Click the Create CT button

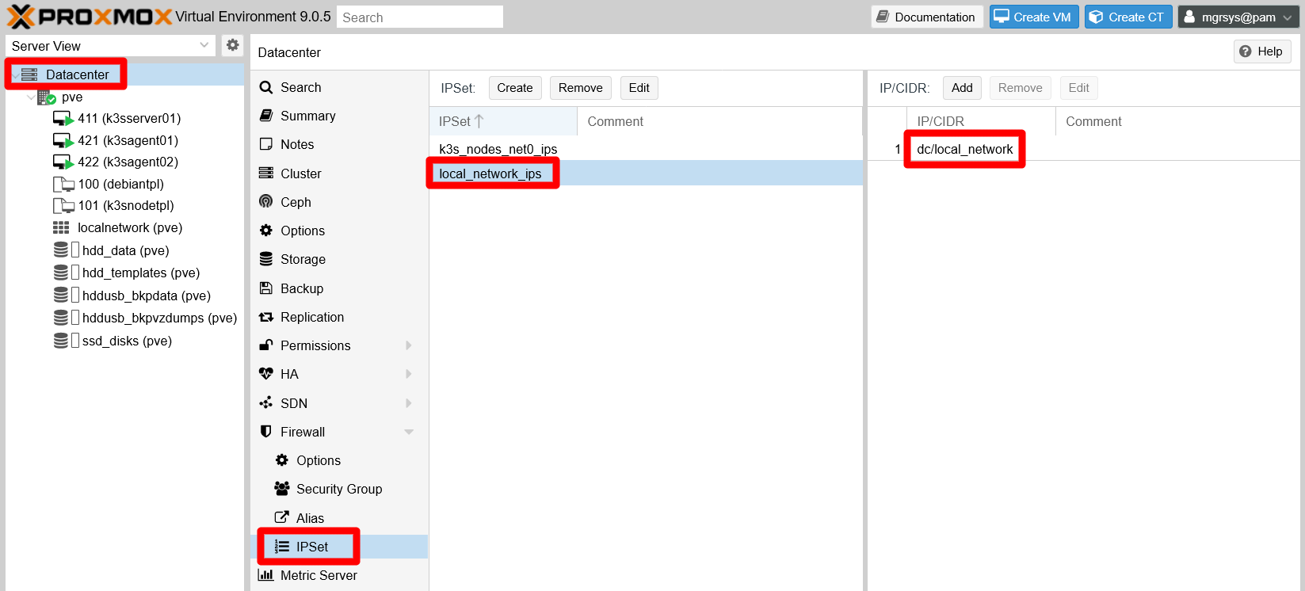tap(1128, 17)
